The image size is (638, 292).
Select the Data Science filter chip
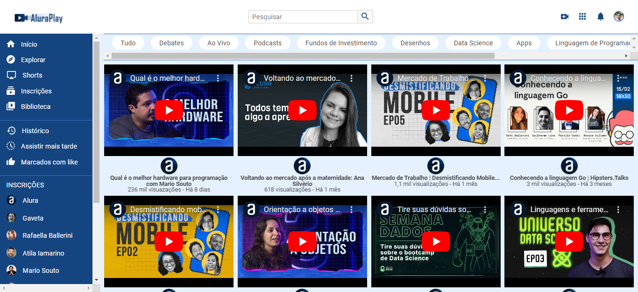click(473, 43)
